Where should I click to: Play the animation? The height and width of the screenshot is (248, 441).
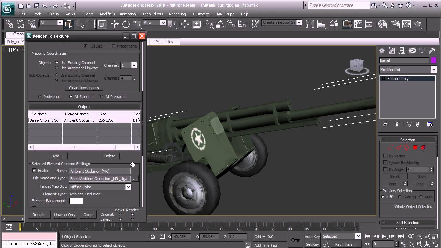384,236
